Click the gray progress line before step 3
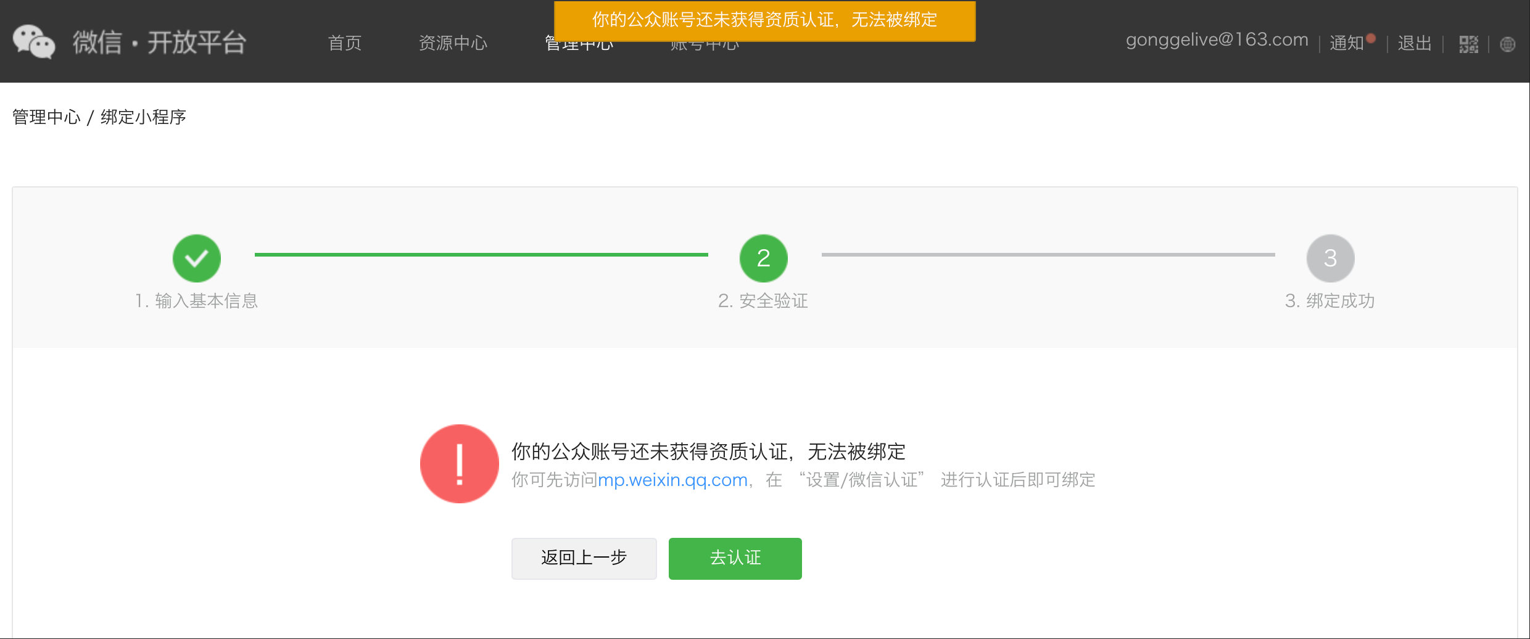Image resolution: width=1530 pixels, height=639 pixels. 1048,254
